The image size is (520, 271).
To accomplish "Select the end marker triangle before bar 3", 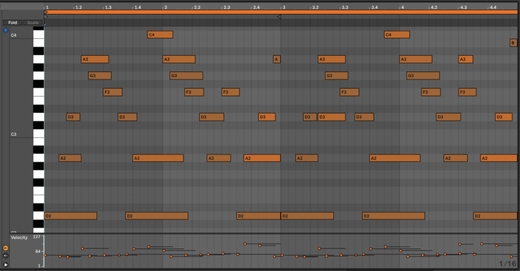I will pyautogui.click(x=279, y=16).
